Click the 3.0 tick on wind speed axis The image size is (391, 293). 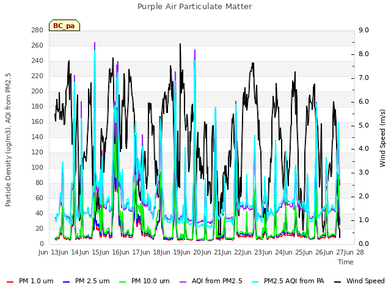tap(364, 172)
